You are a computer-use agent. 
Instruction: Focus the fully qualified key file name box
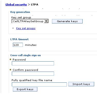[x=39, y=84]
